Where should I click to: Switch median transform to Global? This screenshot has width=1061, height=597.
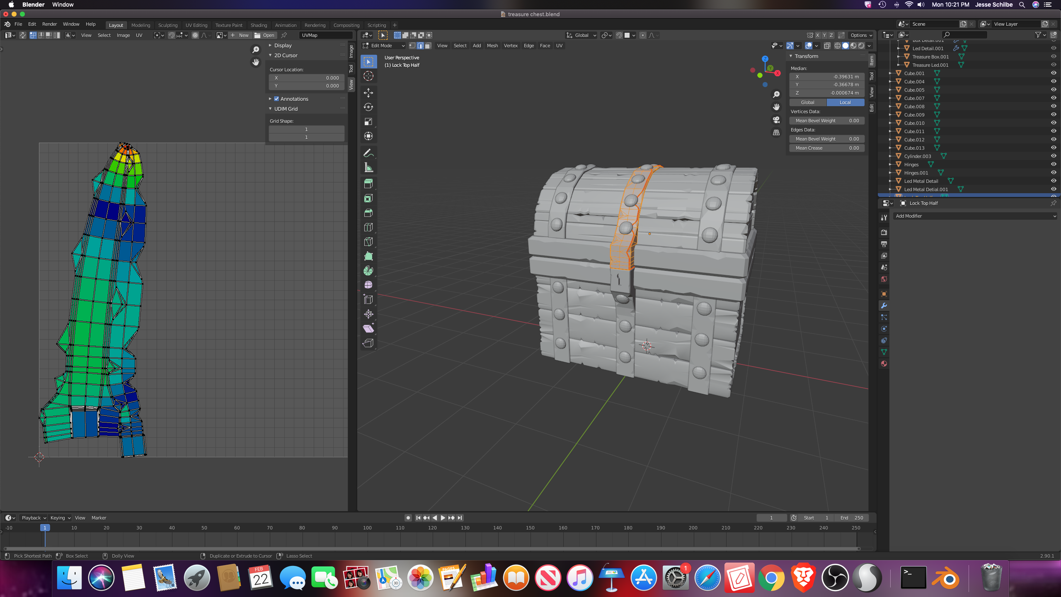point(807,102)
